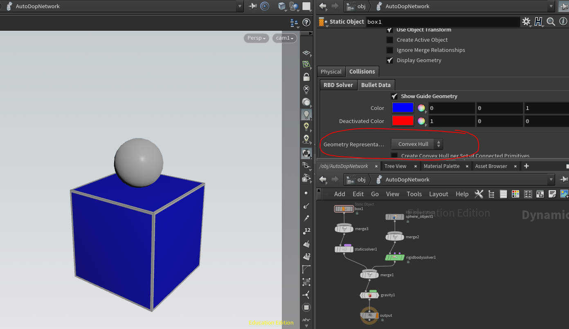Viewport: 569px width, 329px height.
Task: Open the Persp view dropdown in viewport
Action: [256, 38]
